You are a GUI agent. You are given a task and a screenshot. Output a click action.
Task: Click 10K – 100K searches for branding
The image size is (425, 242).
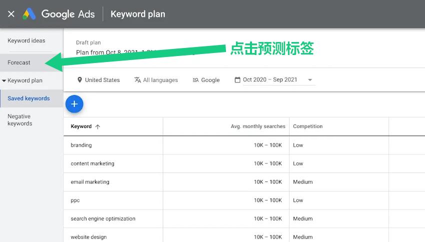click(x=268, y=145)
